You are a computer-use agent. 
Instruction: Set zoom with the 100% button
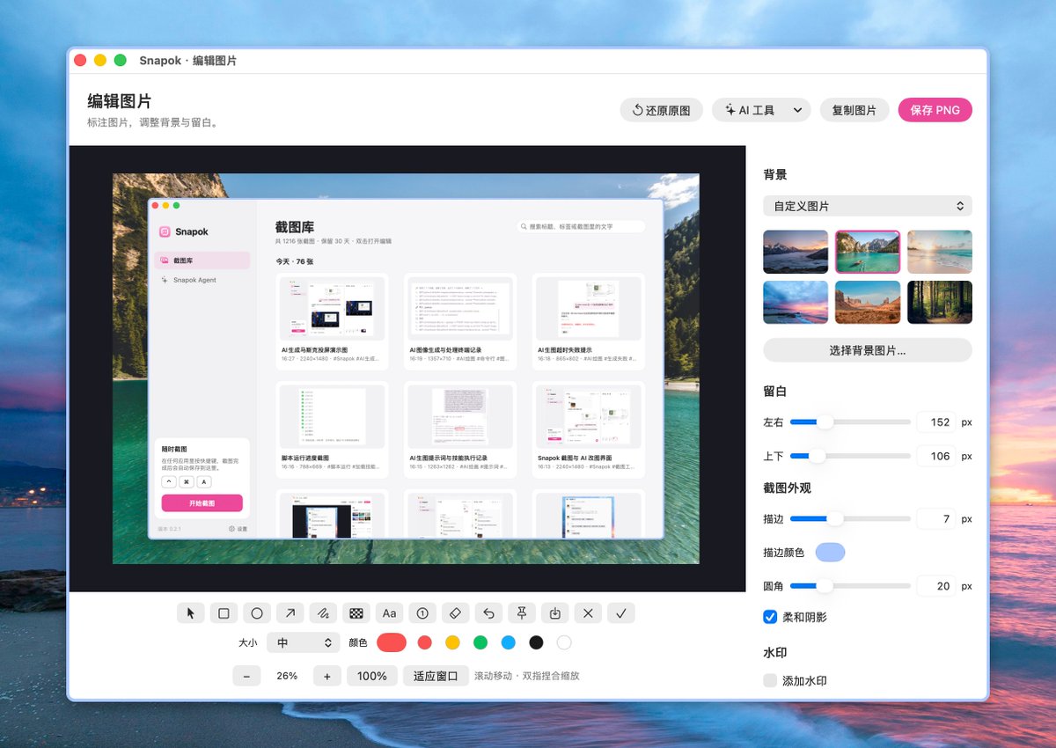[x=372, y=676]
